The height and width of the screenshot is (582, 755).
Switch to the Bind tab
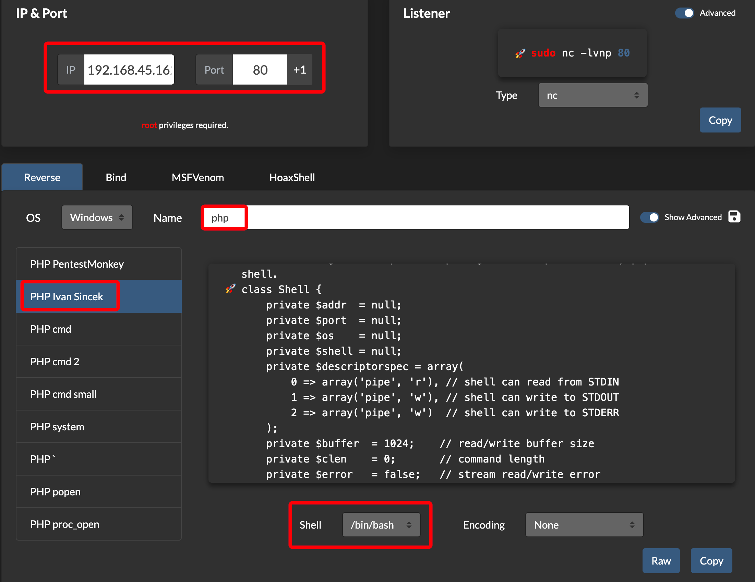point(116,177)
